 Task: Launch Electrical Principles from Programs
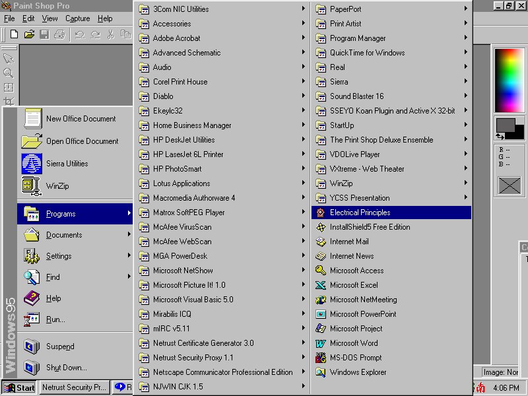coord(360,213)
